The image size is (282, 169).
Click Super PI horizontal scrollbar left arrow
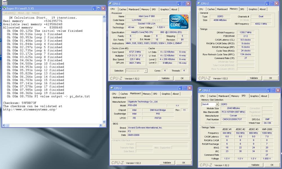[x=4, y=125]
